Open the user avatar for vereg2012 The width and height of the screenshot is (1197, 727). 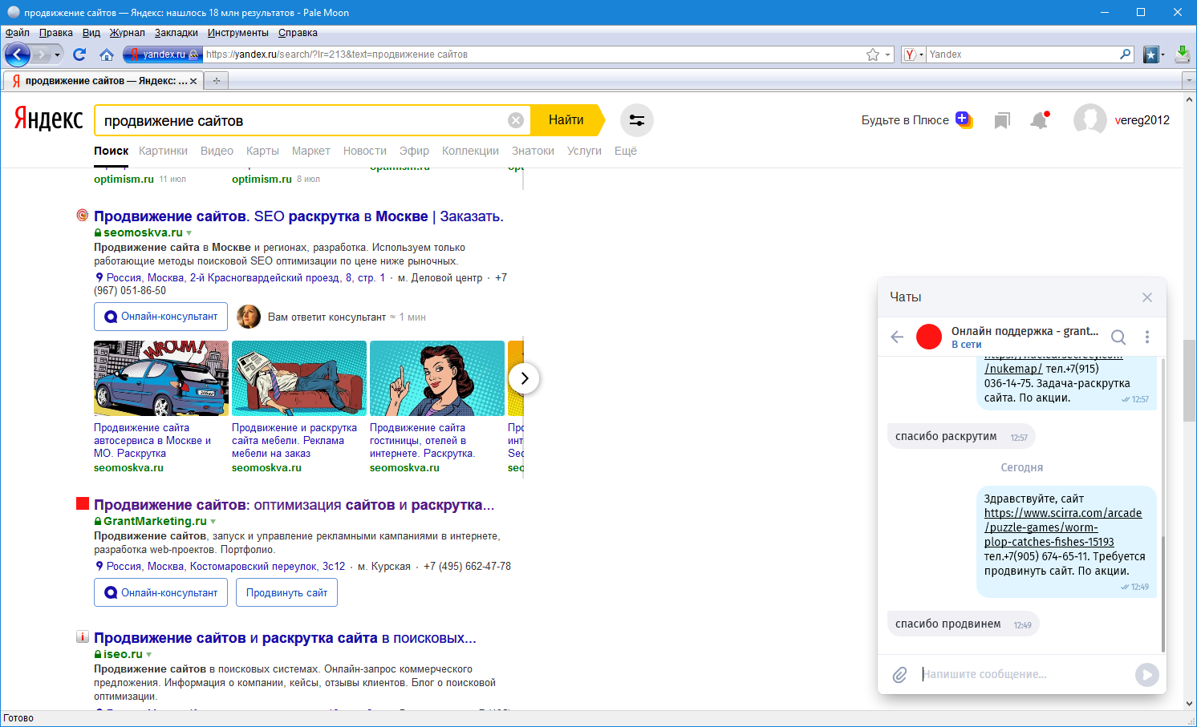pyautogui.click(x=1090, y=120)
